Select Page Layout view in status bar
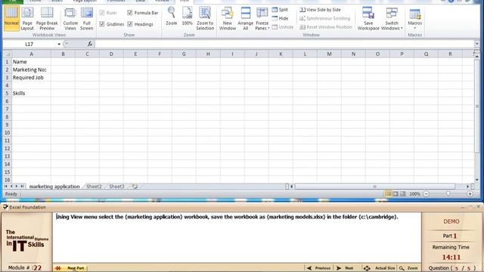Viewport: 484px width, 272px height. [396, 194]
